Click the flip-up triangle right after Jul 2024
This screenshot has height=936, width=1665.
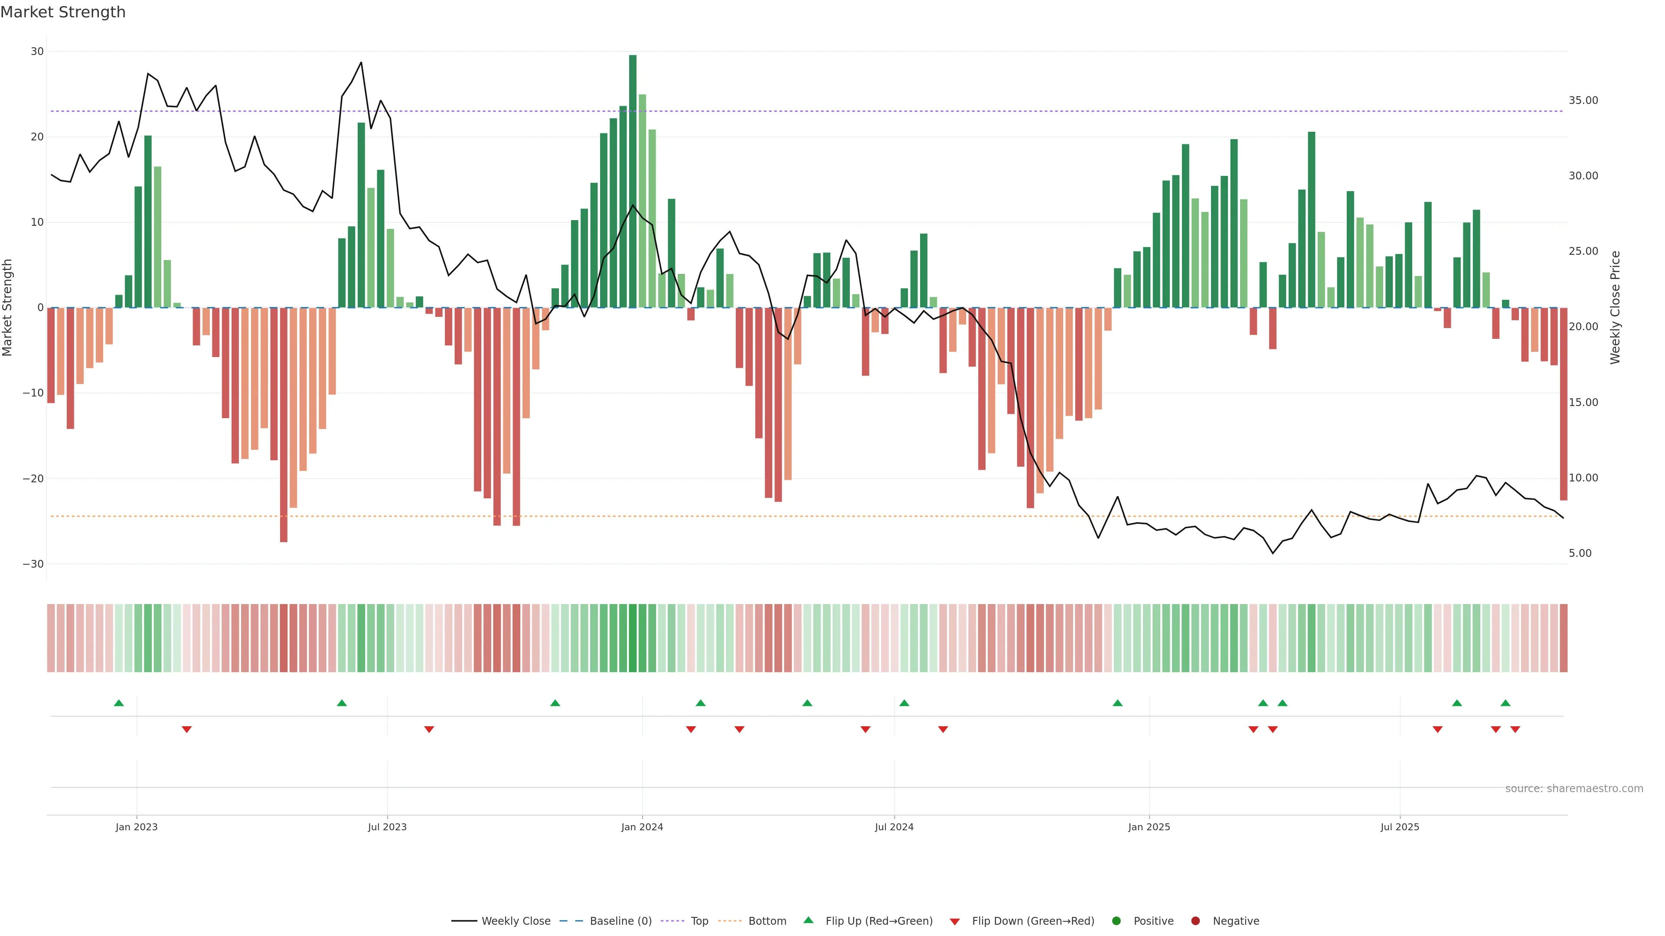click(904, 703)
